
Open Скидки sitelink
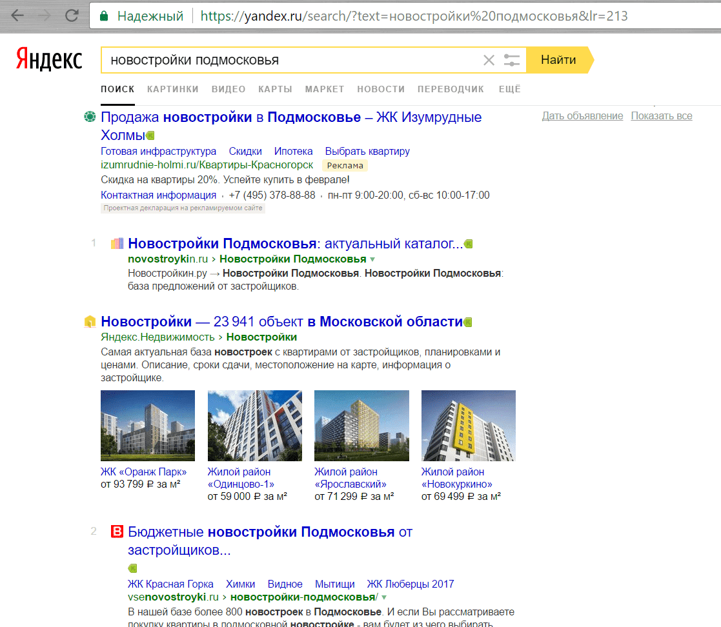point(245,151)
